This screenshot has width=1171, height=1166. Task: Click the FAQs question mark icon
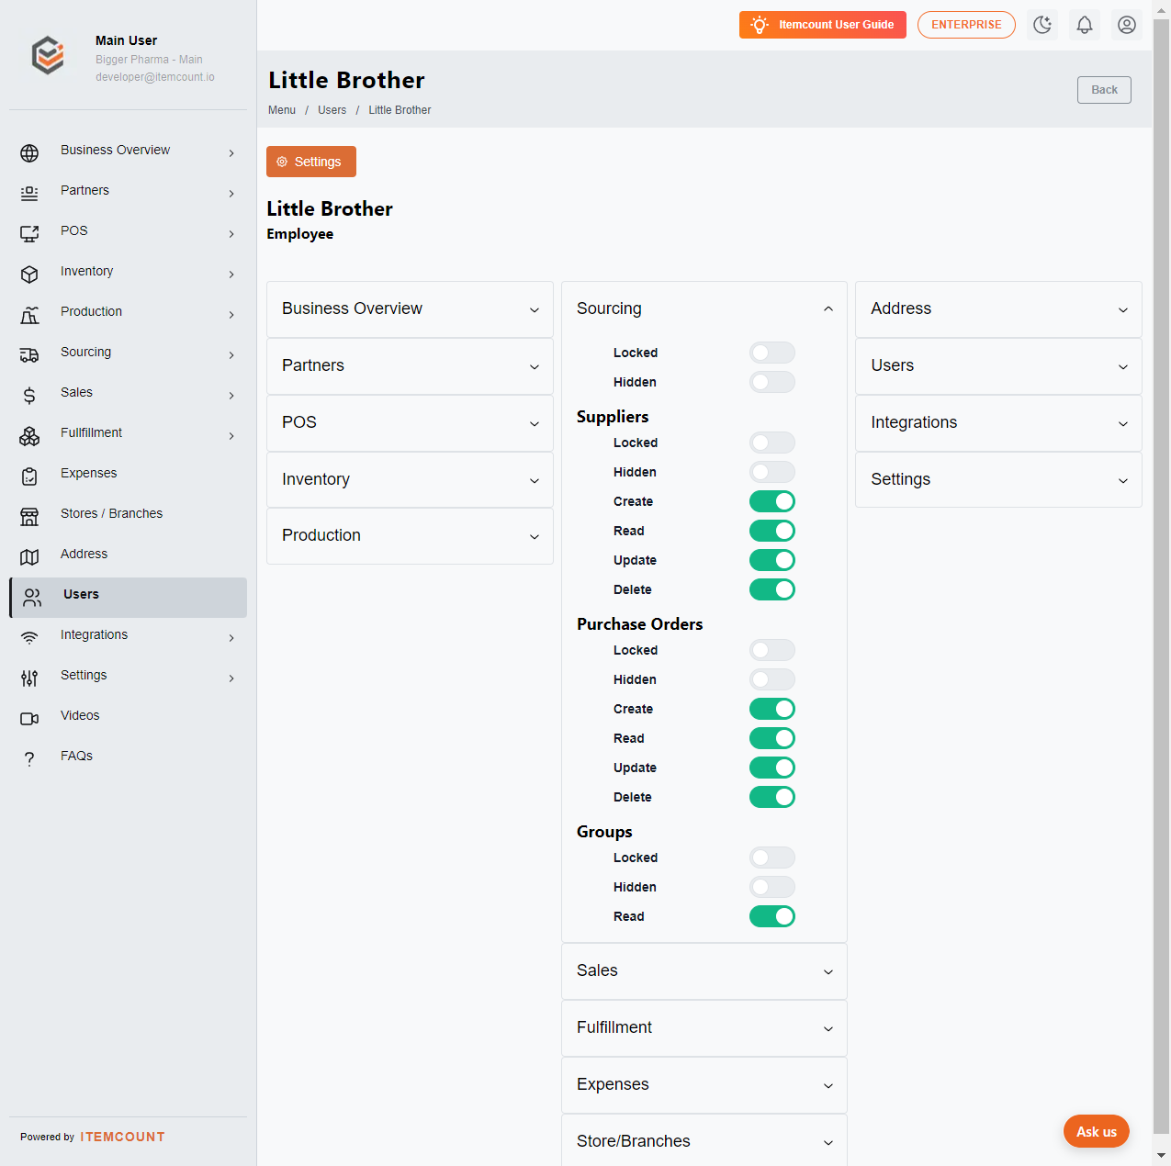[x=29, y=759]
